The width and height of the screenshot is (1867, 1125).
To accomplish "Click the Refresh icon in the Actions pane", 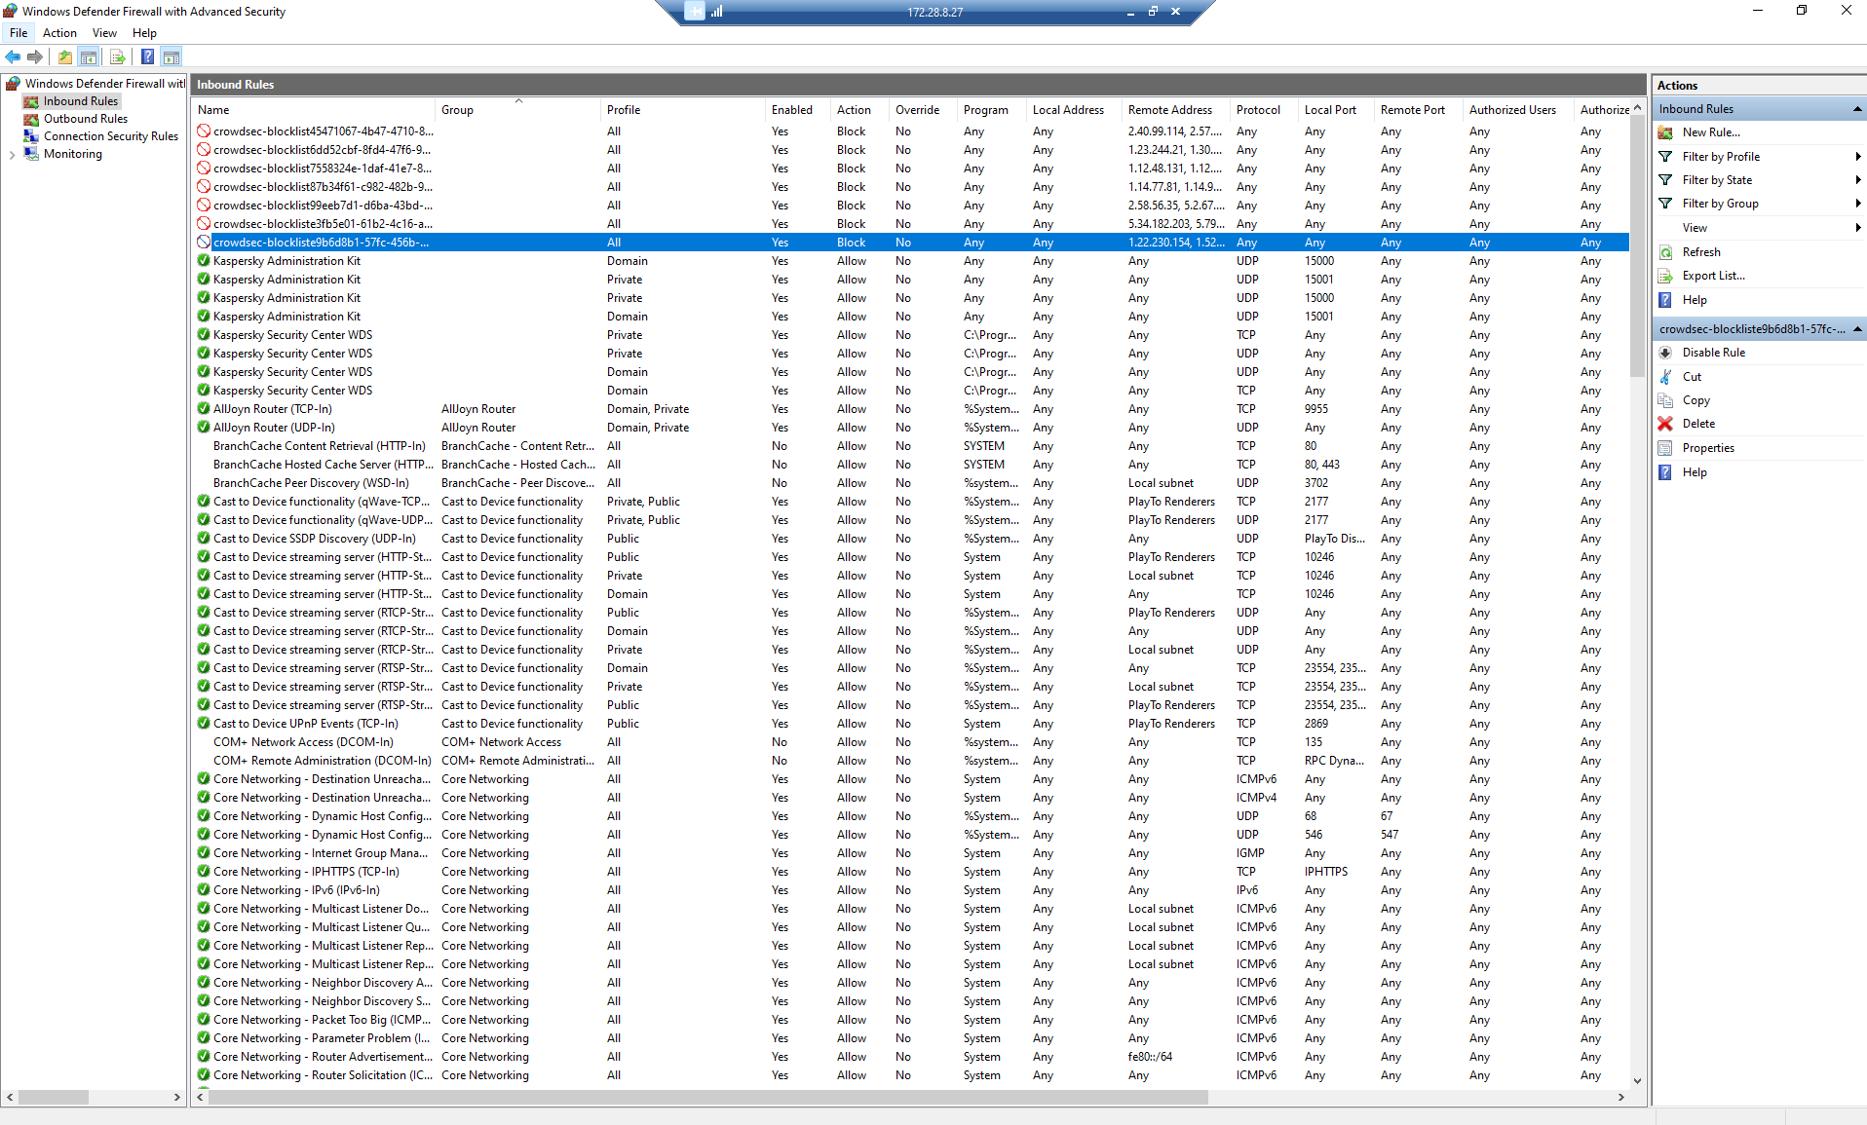I will [x=1666, y=252].
